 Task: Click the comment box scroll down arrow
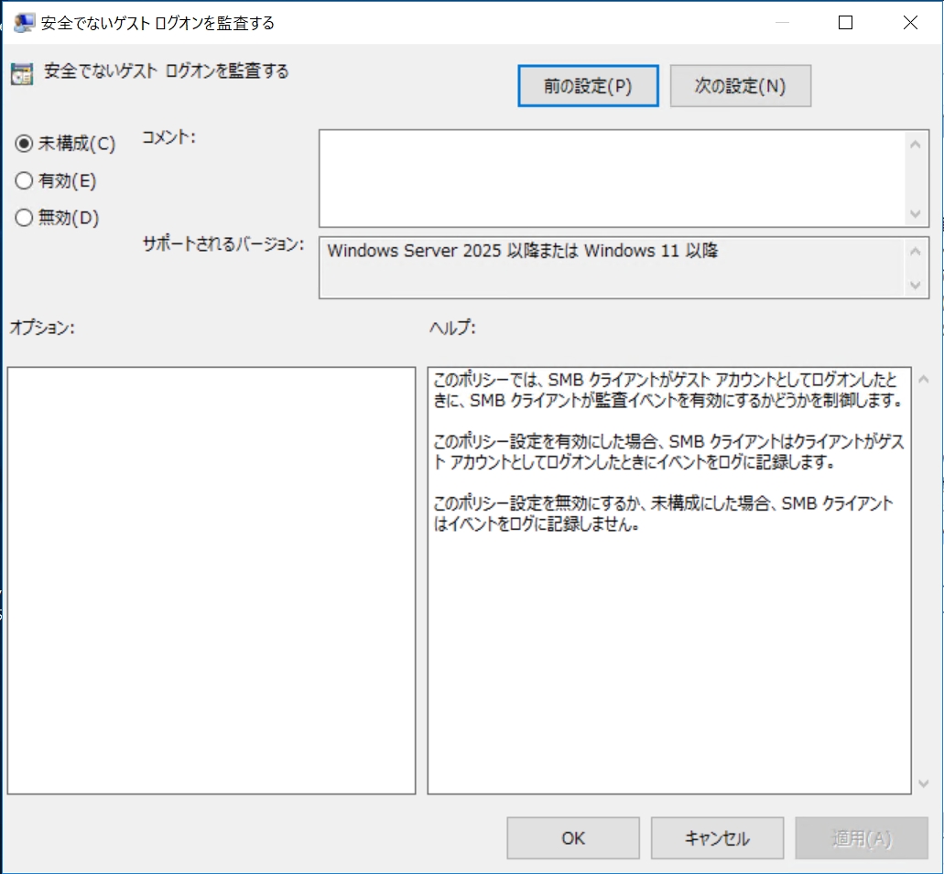coord(917,213)
